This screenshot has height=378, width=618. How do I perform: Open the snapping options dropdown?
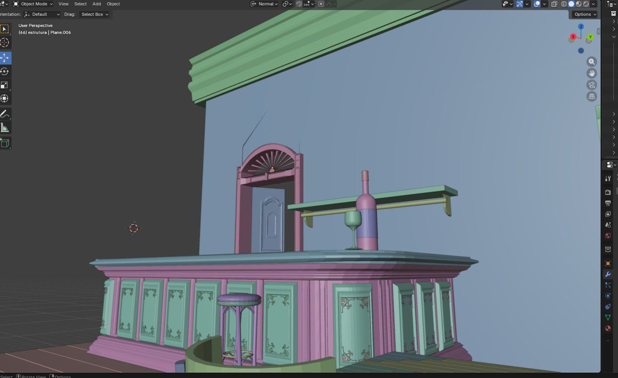(309, 4)
